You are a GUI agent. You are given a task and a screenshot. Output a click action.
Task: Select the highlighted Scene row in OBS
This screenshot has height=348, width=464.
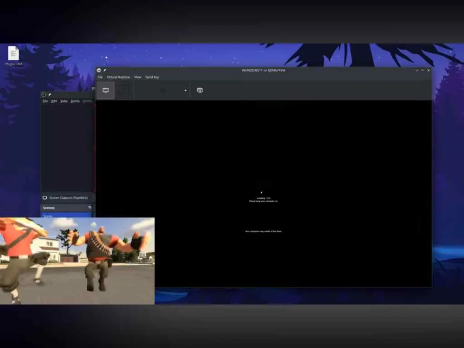[x=66, y=215]
